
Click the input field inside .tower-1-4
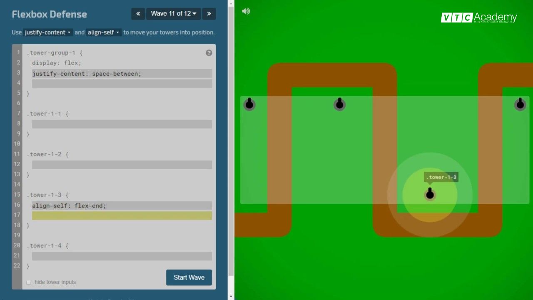click(122, 256)
